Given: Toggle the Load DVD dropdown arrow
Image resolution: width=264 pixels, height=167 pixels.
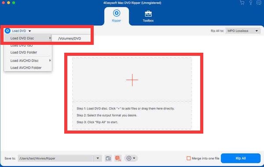Looking at the screenshot, I should (x=29, y=31).
